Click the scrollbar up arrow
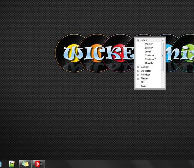The image size is (194, 168). [163, 40]
